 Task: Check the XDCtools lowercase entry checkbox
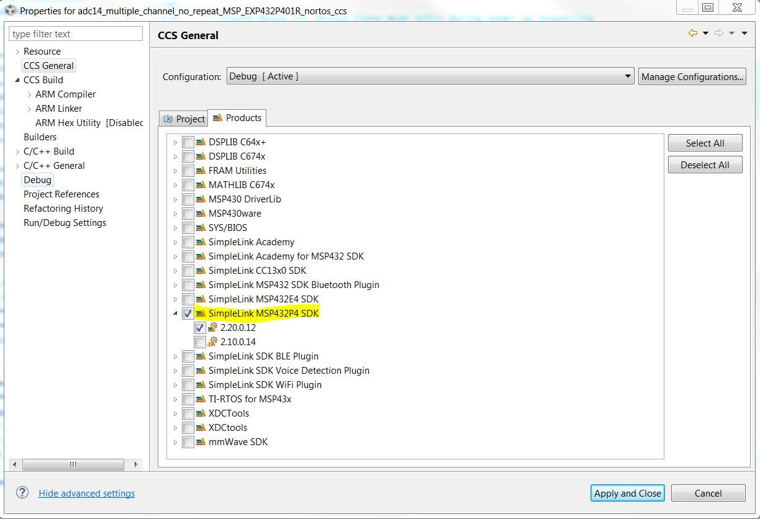point(188,428)
